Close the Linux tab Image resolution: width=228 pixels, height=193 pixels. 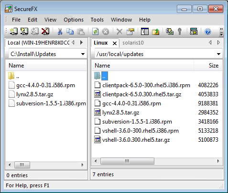coord(115,43)
